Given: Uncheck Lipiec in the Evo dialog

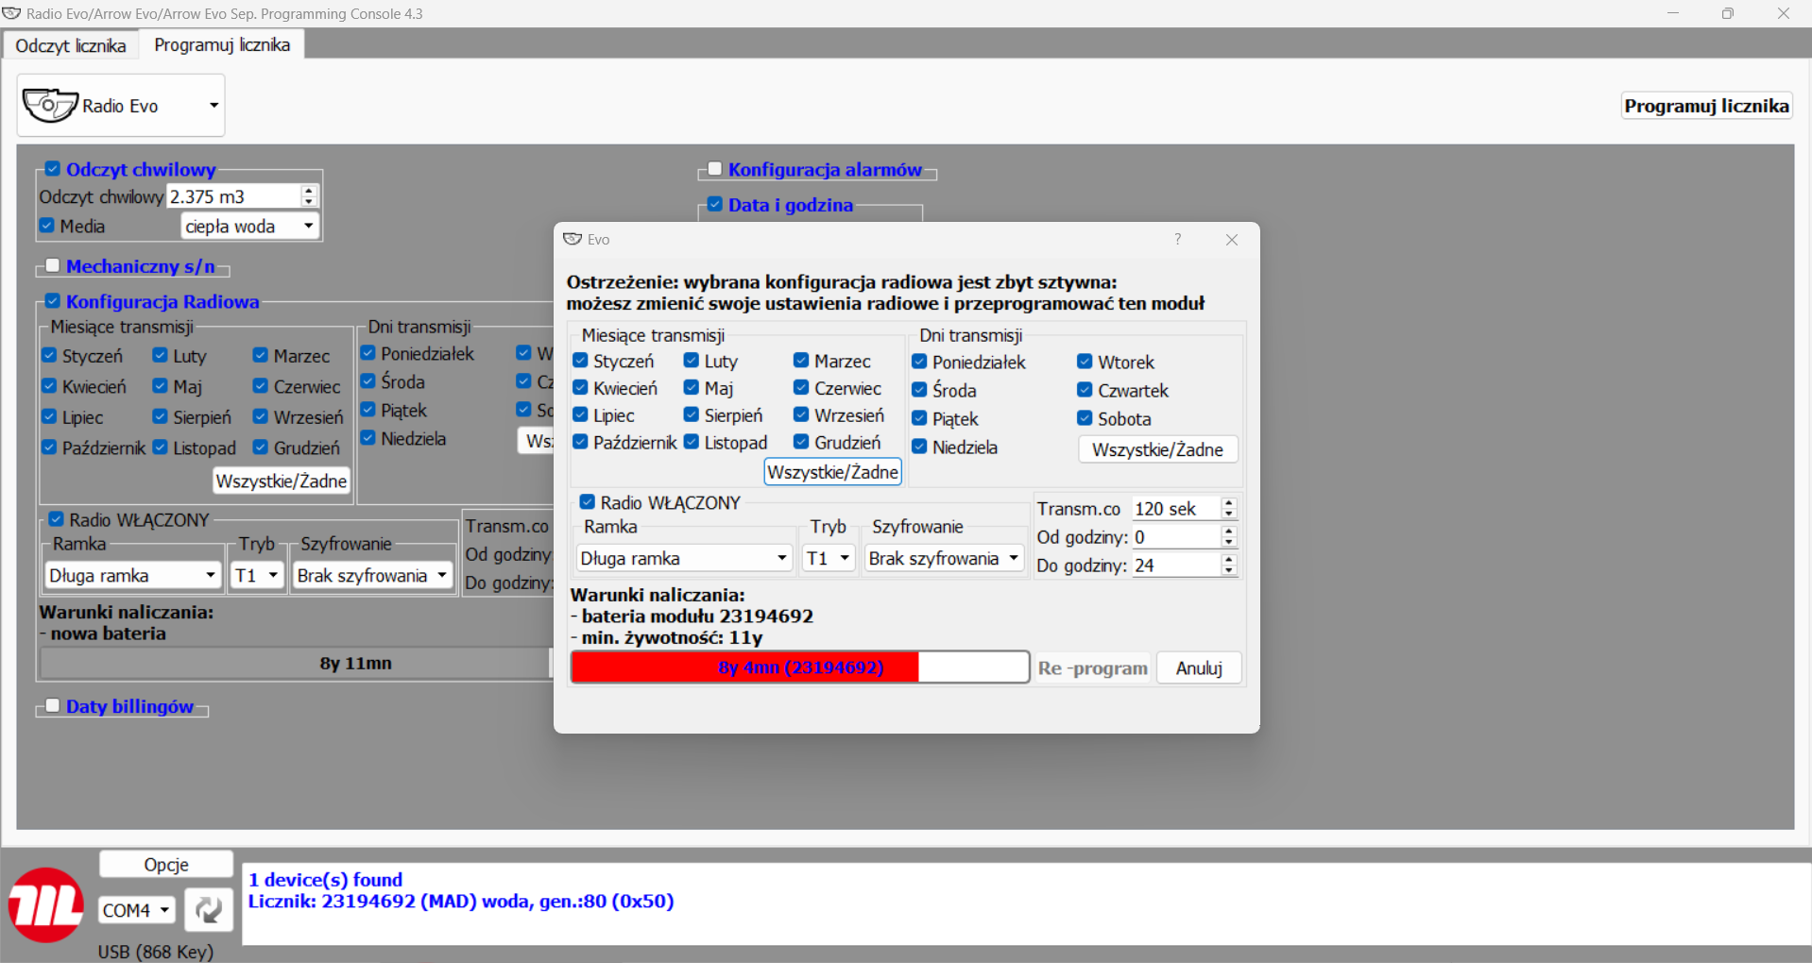Looking at the screenshot, I should point(581,414).
